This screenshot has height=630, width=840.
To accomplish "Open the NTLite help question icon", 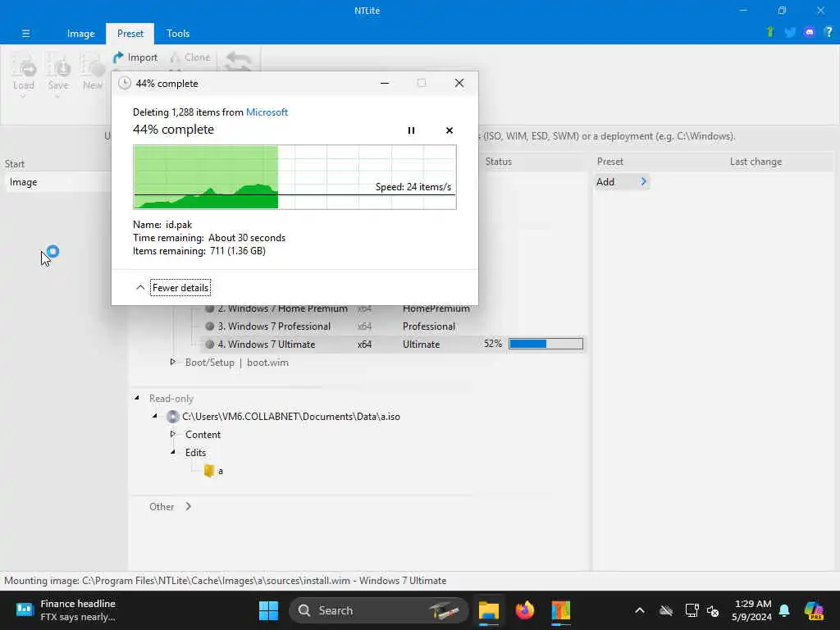I will (829, 32).
